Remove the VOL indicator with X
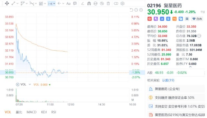Viewport: 207px width, 118px height. pos(17,84)
